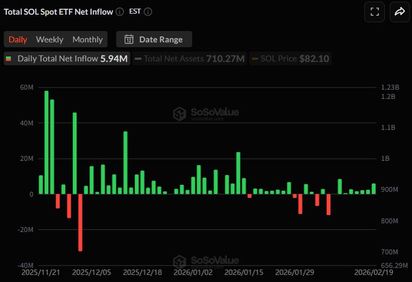Open the Date Range picker
Image resolution: width=412 pixels, height=282 pixels.
click(x=154, y=39)
